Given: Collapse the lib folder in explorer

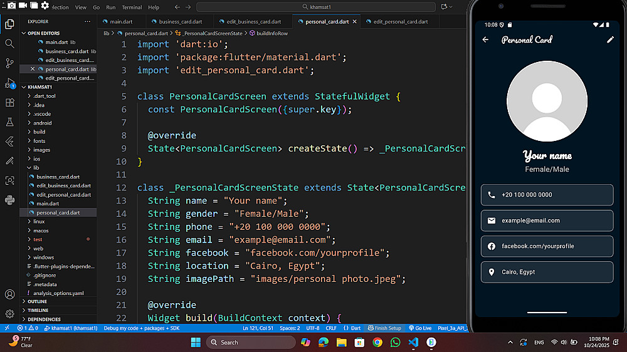Looking at the screenshot, I should [36, 168].
